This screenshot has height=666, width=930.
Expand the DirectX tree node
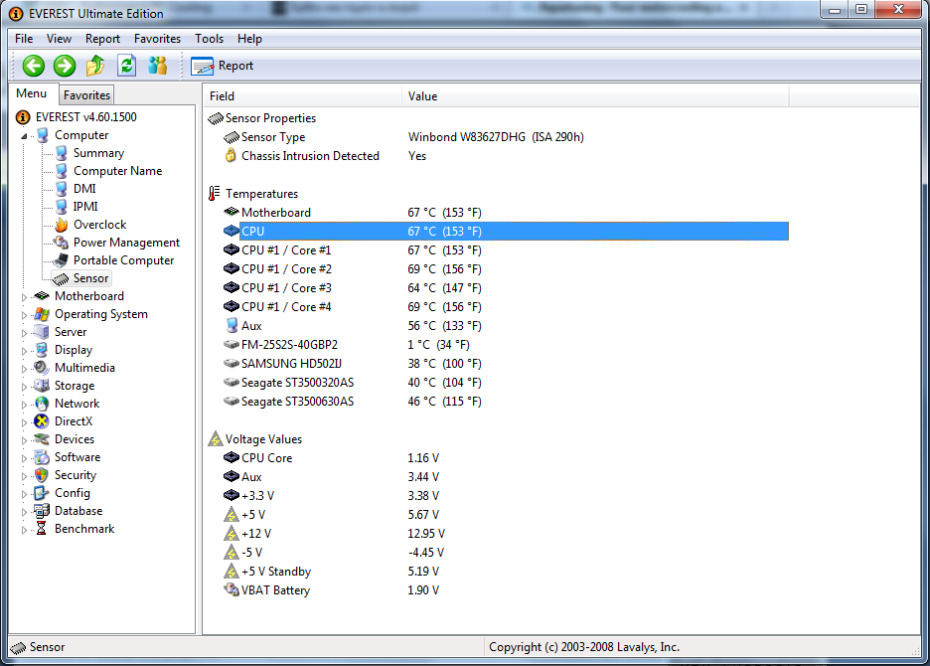pos(24,422)
